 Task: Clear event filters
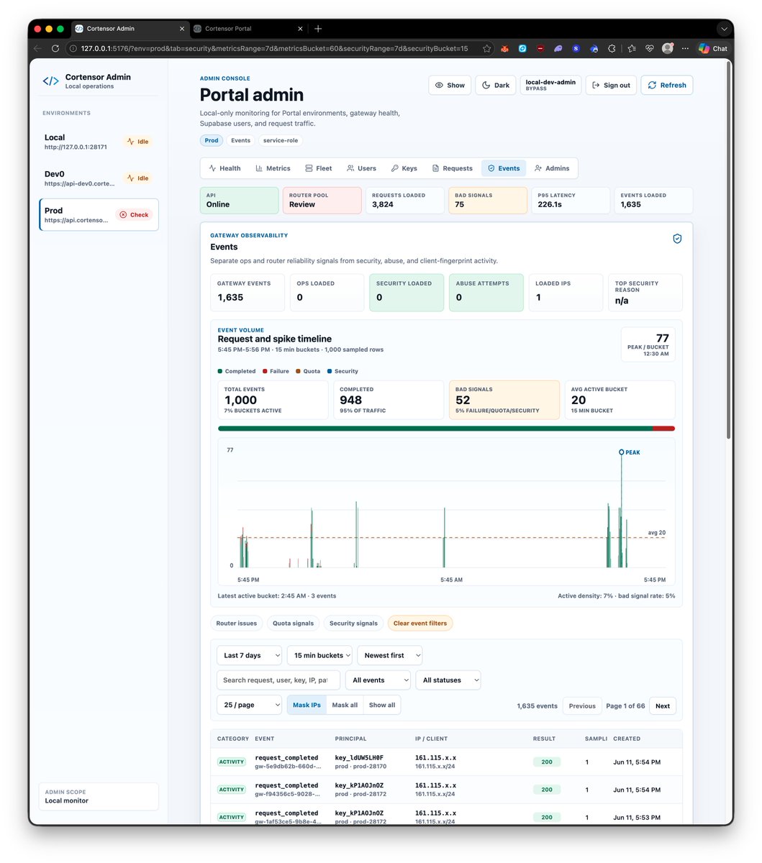click(x=420, y=624)
